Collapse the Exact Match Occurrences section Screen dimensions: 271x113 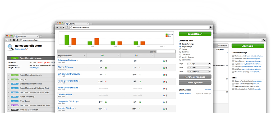(x=8, y=58)
